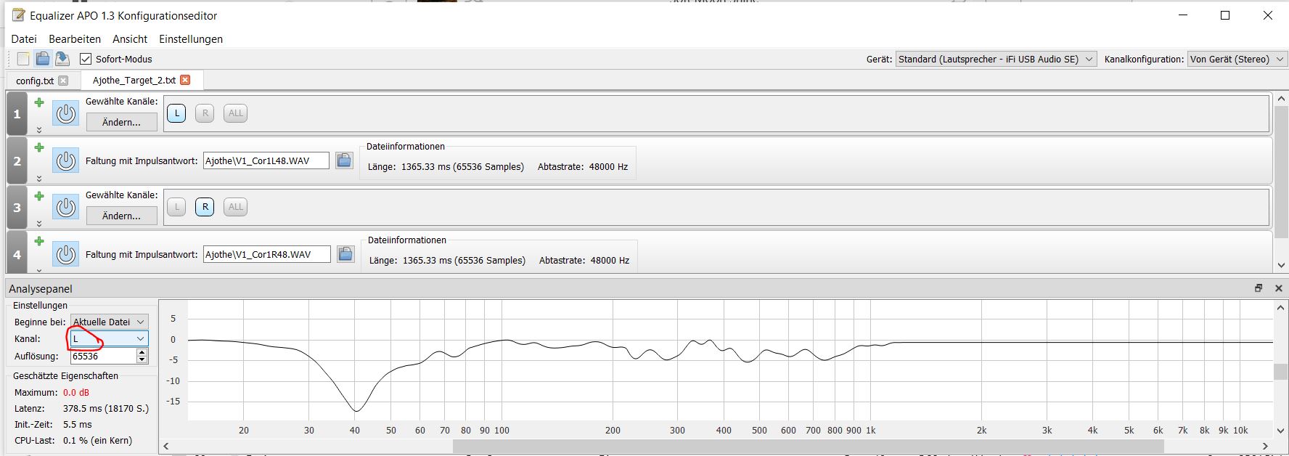
Task: Open the Kanal dropdown in Analysepanel
Action: coord(109,338)
